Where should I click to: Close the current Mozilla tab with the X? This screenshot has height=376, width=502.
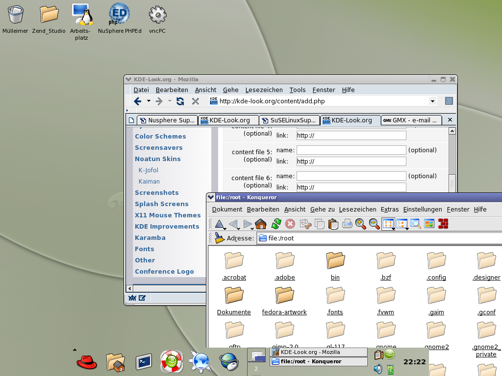click(x=450, y=120)
